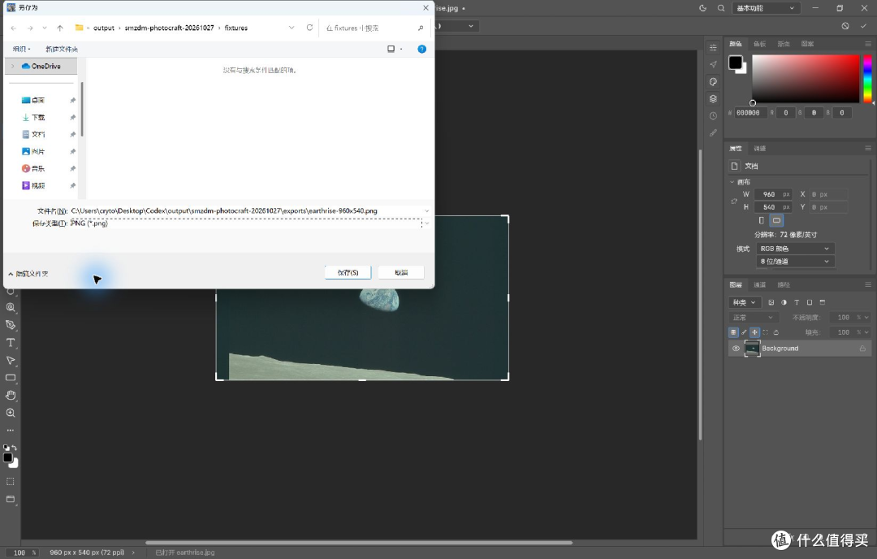Switch to the Swatches tab

[x=759, y=44]
